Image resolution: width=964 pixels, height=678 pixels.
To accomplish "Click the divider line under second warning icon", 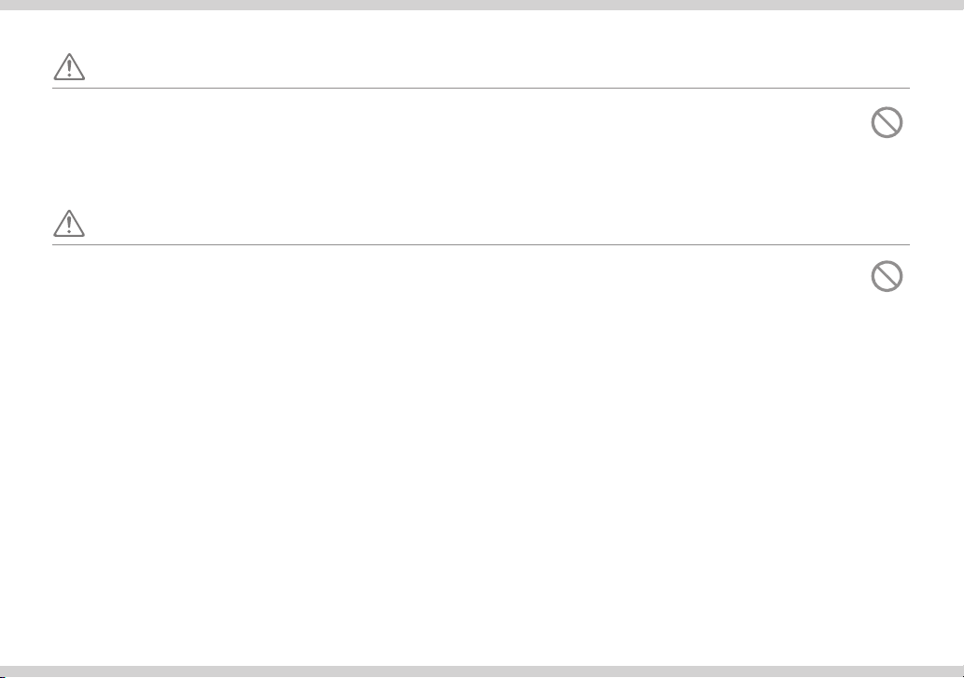I will coord(481,245).
